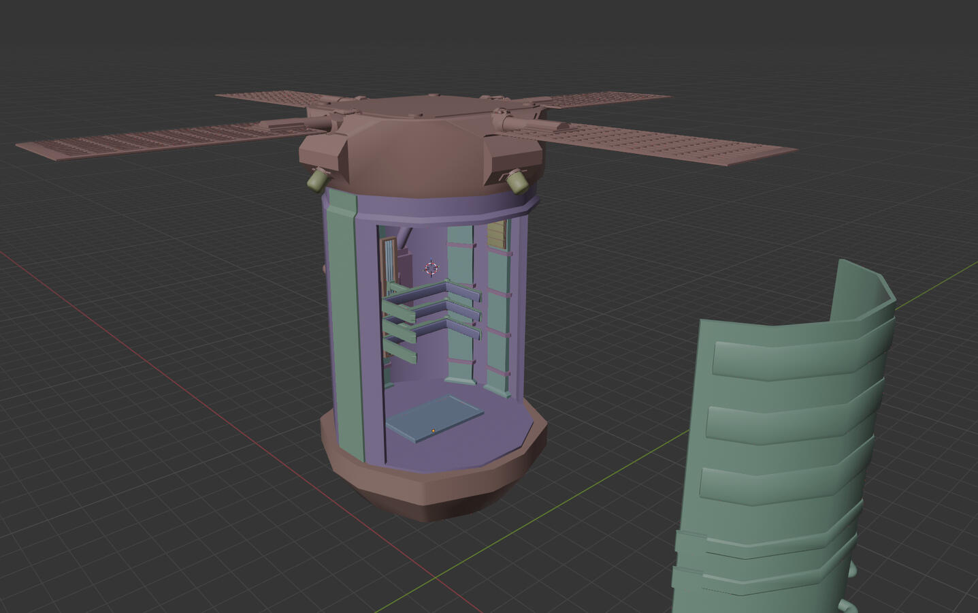This screenshot has height=613, width=978.
Task: Select the right olive thruster nozzle
Action: tap(517, 180)
